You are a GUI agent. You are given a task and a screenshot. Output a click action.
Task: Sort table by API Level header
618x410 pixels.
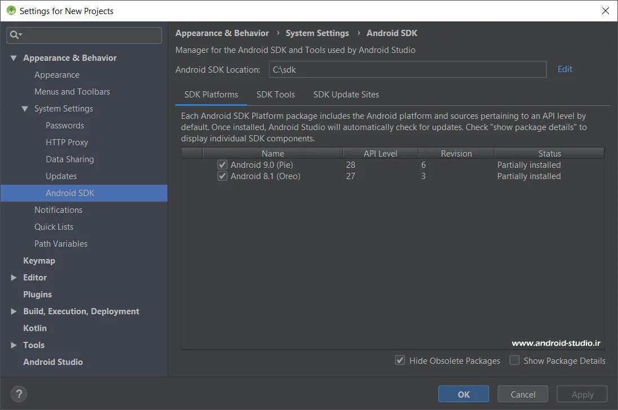pos(381,153)
